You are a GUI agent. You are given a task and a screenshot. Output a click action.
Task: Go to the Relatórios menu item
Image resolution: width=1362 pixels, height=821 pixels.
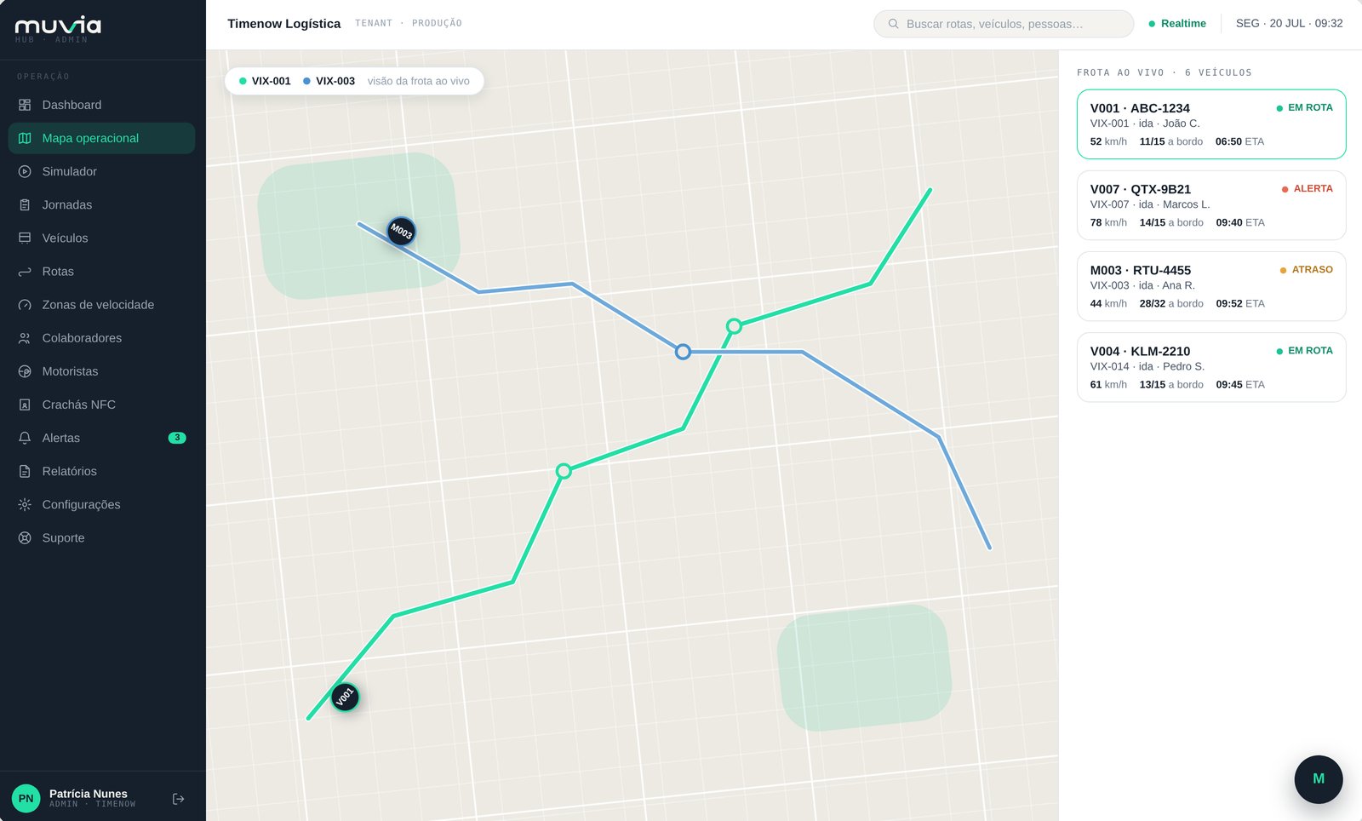(101, 471)
